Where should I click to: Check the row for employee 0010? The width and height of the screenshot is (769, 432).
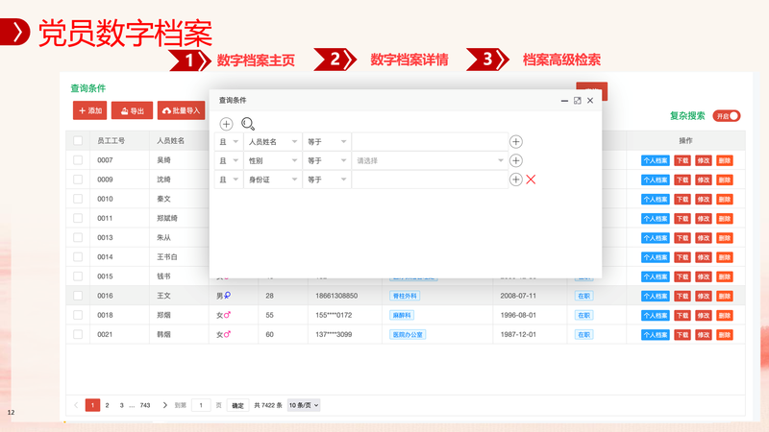click(78, 199)
